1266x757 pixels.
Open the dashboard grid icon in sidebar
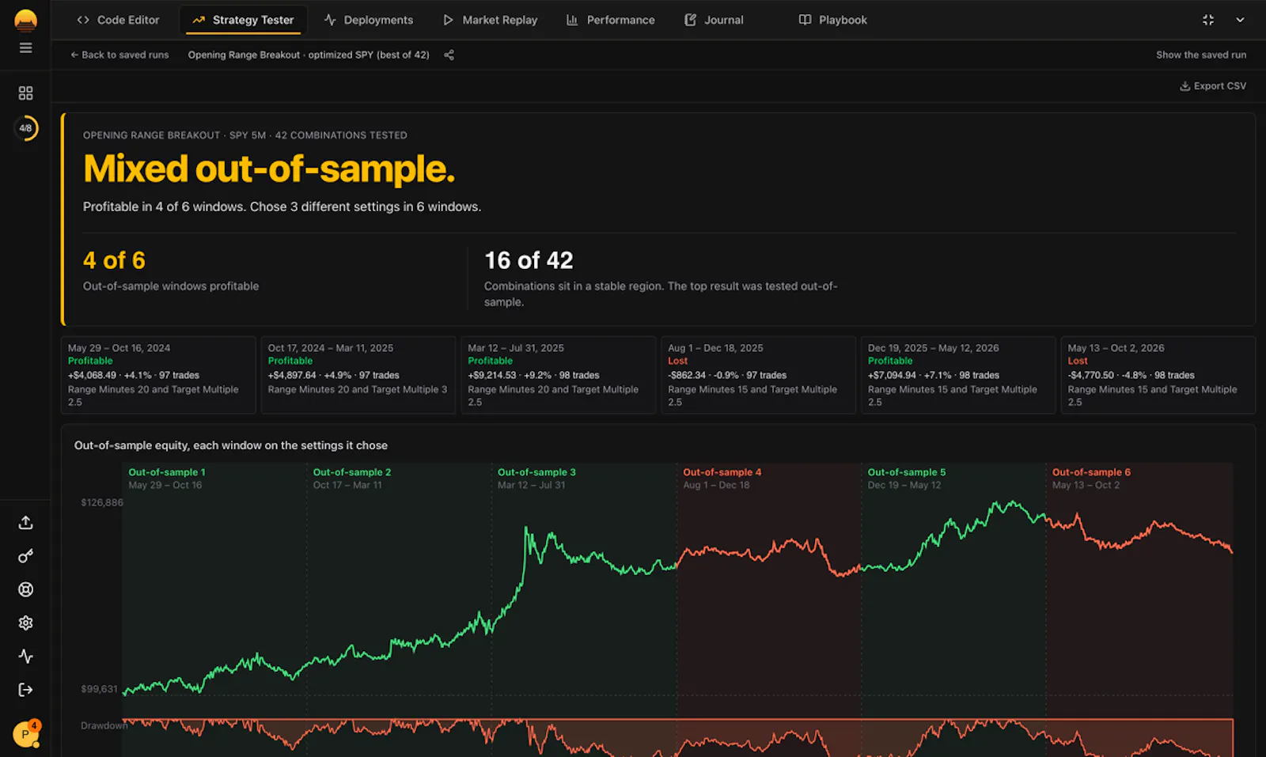25,93
